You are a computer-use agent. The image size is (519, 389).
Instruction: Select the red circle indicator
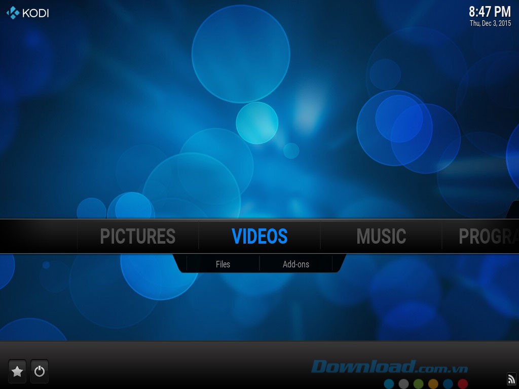[x=463, y=383]
